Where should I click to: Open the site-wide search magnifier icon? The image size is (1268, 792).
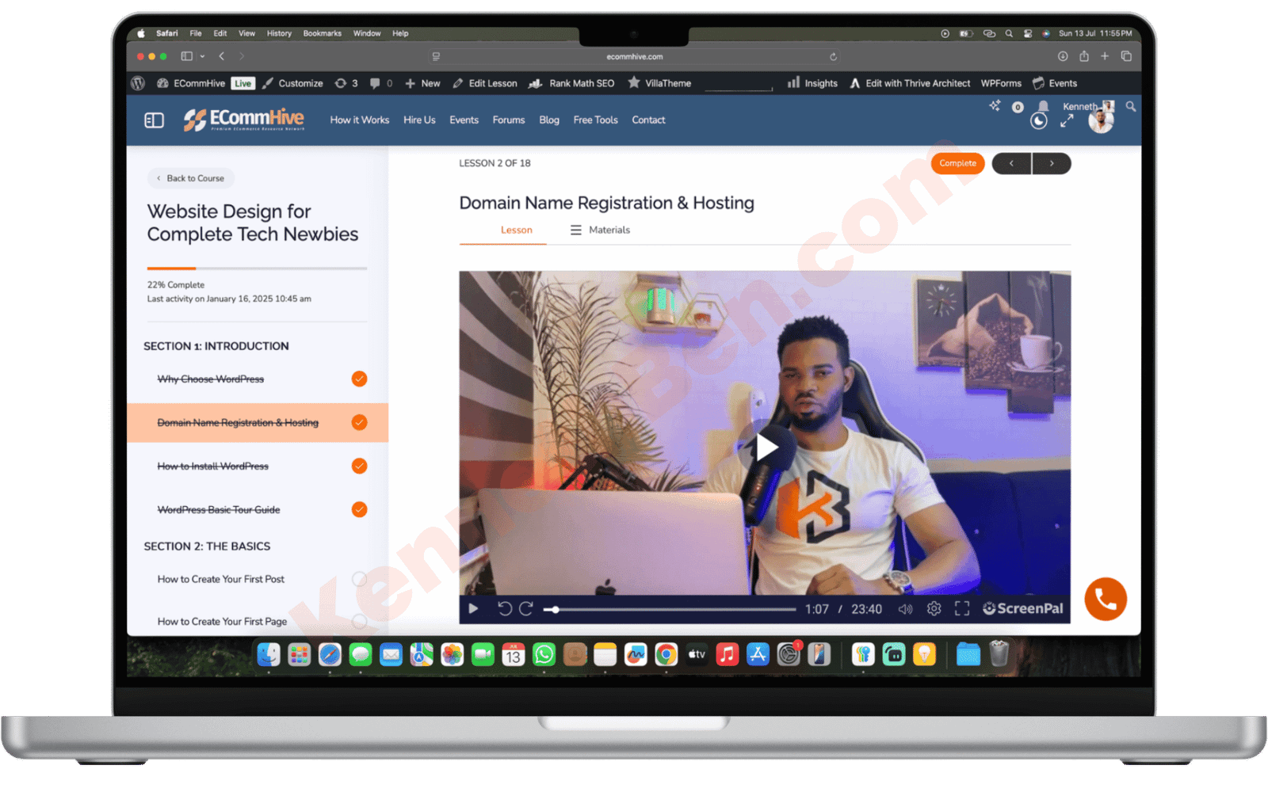tap(1131, 106)
